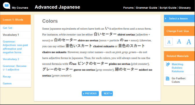The height and width of the screenshot is (105, 195).
Task: Open the Glossary link
Action: tap(185, 8)
